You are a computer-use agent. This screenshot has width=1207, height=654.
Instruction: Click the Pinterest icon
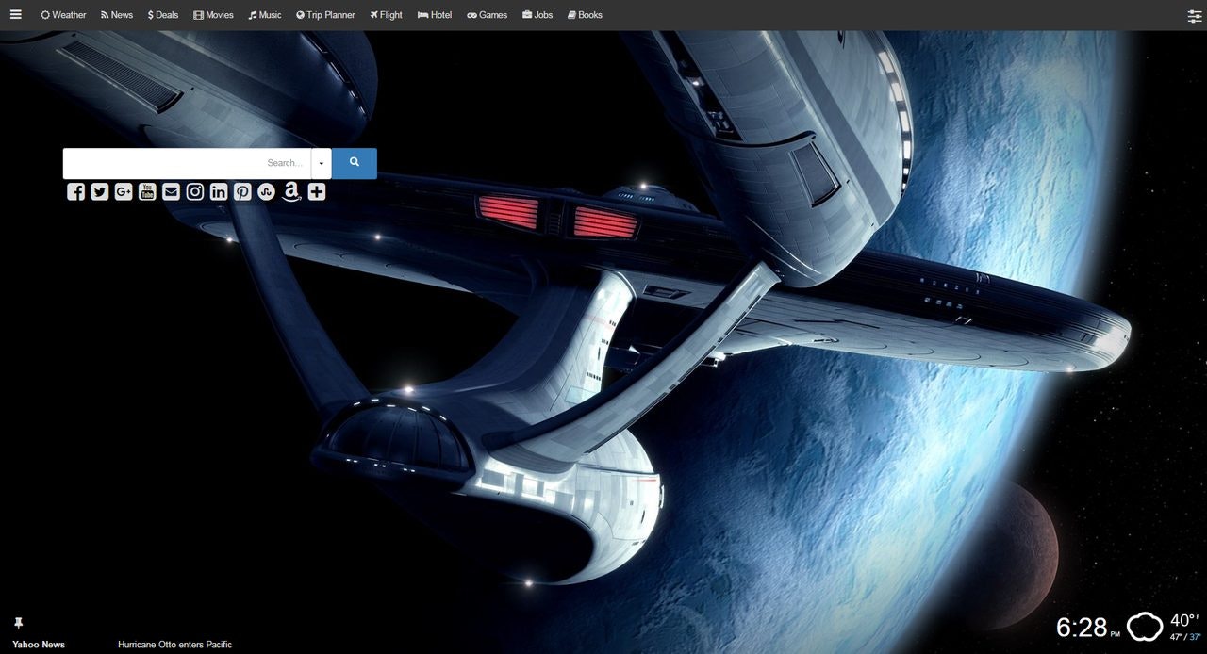(241, 191)
